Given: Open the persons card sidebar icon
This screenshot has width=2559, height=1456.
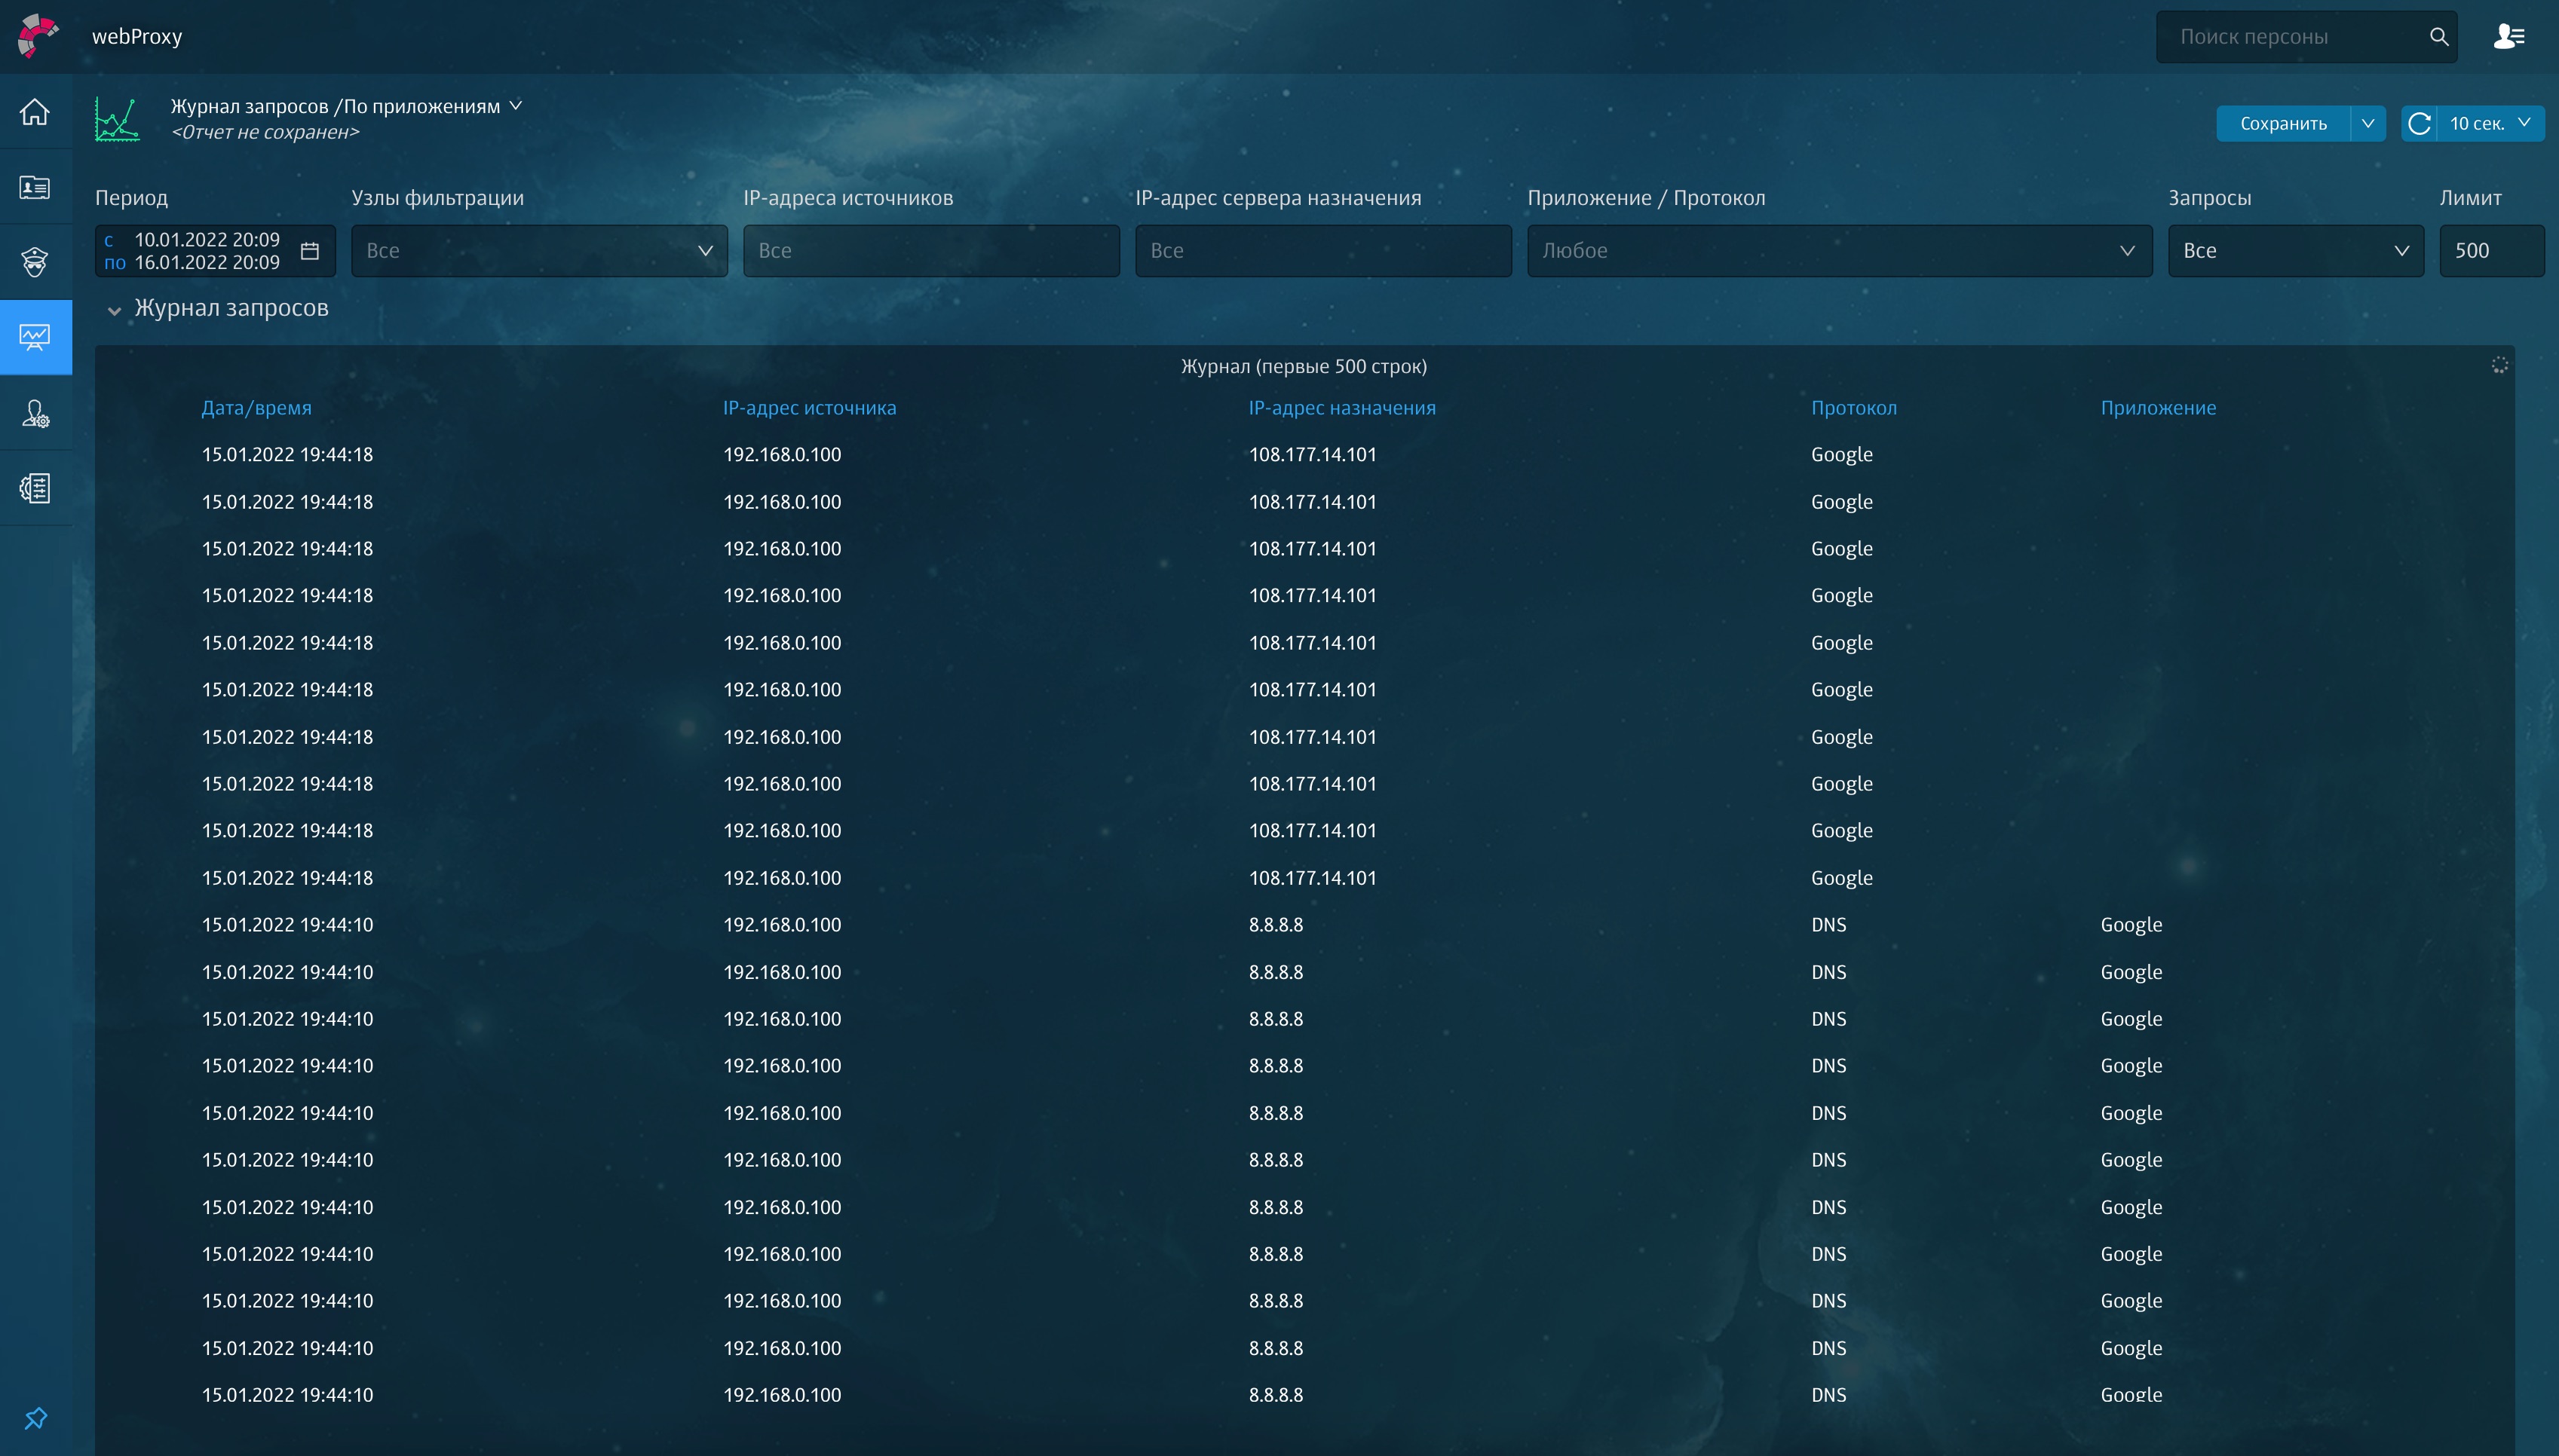Looking at the screenshot, I should tap(35, 187).
